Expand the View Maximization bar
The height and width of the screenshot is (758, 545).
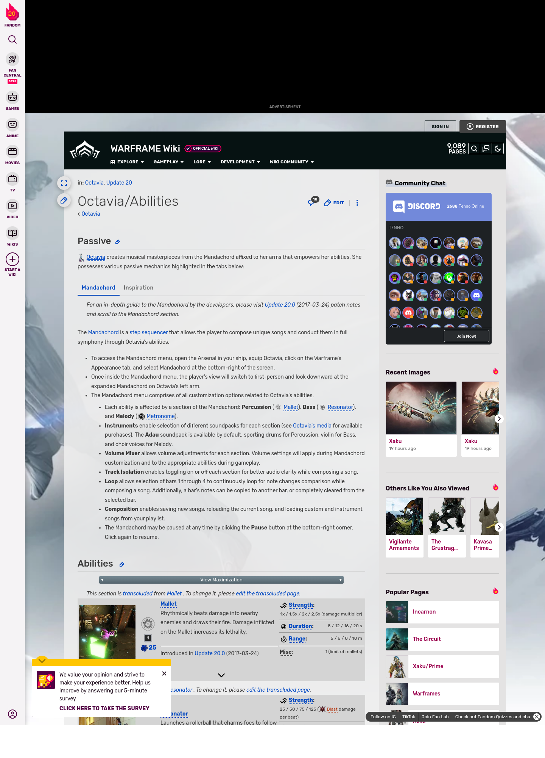(221, 580)
